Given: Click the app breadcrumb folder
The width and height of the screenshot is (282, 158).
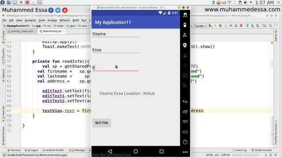Looking at the screenshot, I should pos(37,26).
